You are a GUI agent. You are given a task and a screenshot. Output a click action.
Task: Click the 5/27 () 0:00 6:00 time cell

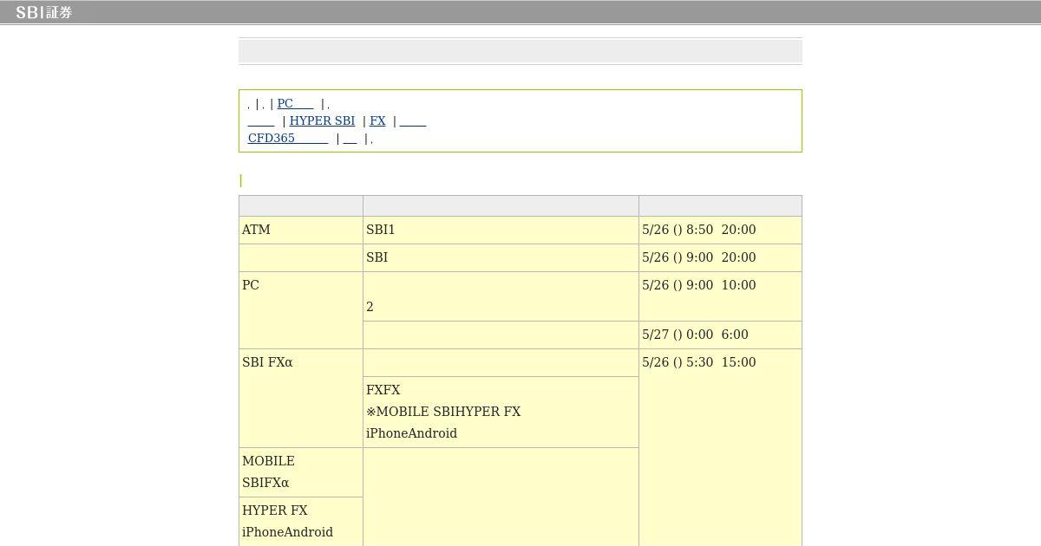click(x=720, y=335)
